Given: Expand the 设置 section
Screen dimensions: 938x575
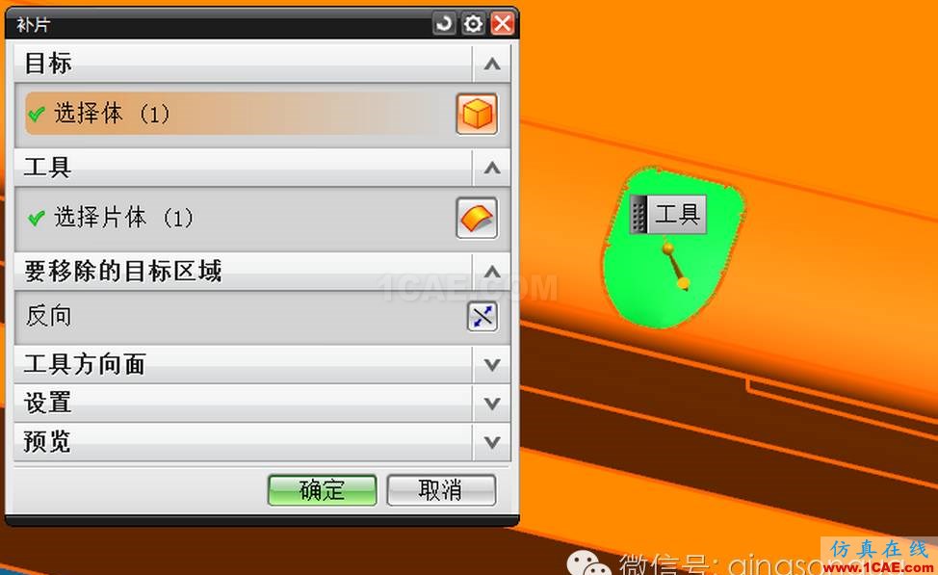Looking at the screenshot, I should pyautogui.click(x=492, y=404).
